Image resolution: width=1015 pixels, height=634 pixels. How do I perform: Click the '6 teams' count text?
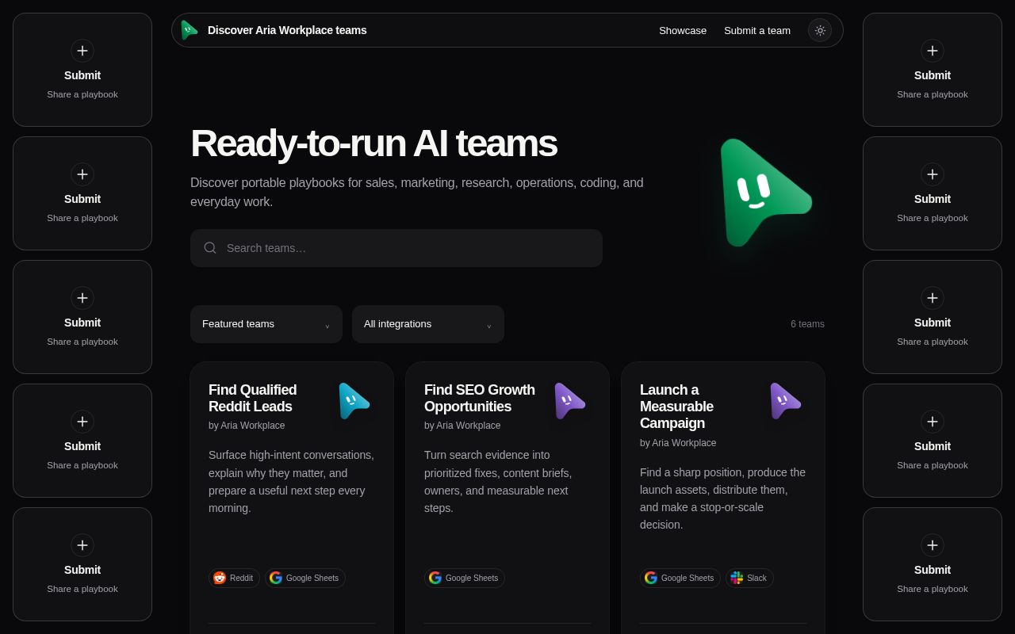pyautogui.click(x=807, y=324)
